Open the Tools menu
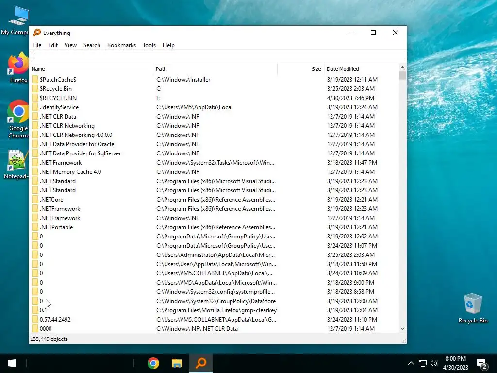 (149, 45)
